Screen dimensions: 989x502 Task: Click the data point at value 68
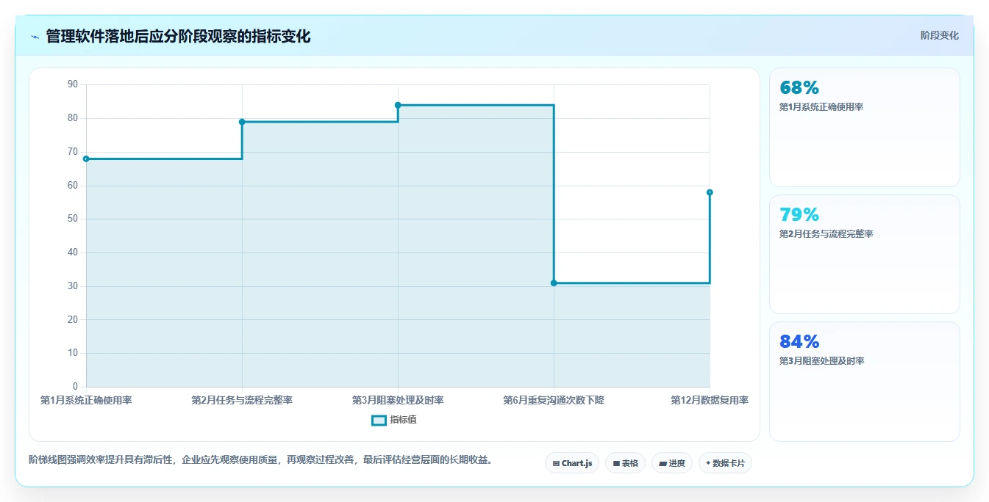tap(86, 159)
